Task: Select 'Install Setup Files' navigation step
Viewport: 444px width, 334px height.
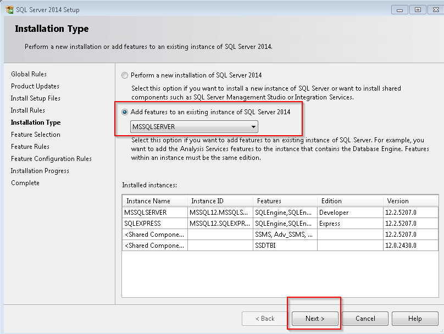Action: point(35,98)
